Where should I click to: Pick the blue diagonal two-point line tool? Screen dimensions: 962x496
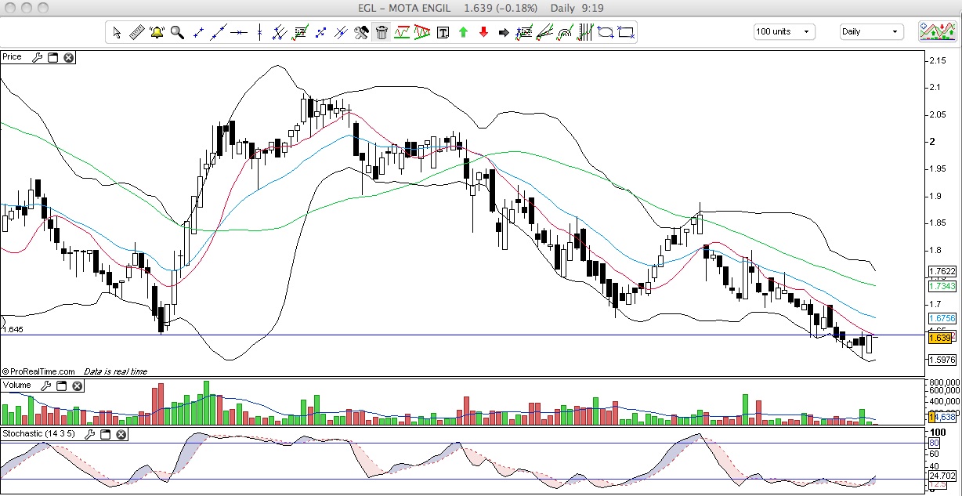point(320,32)
